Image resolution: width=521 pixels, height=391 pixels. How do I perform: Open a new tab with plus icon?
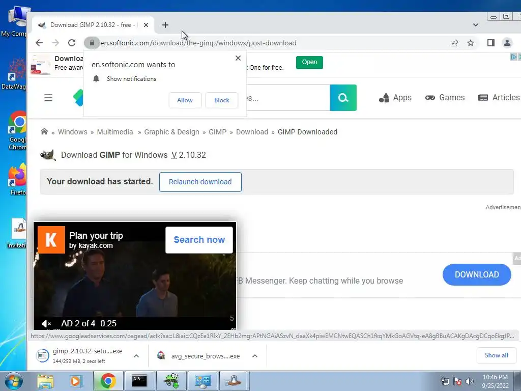(x=165, y=25)
